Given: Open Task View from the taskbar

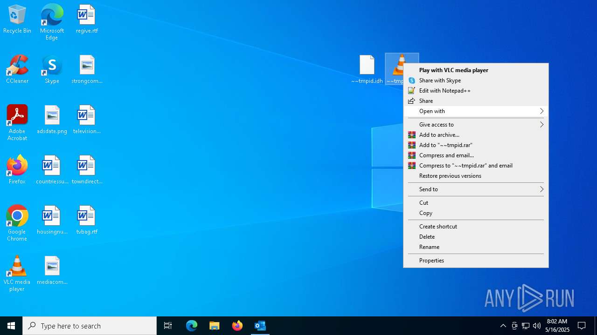Looking at the screenshot, I should coord(168,326).
